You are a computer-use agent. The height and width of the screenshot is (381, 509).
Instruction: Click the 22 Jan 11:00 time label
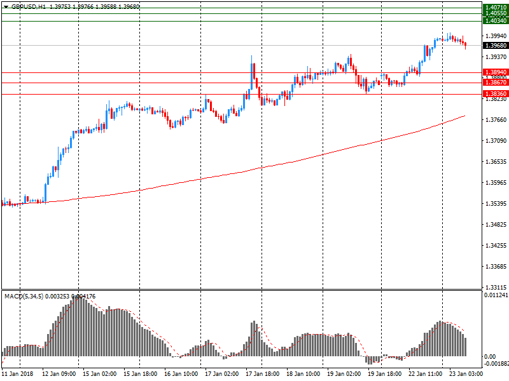click(x=425, y=373)
